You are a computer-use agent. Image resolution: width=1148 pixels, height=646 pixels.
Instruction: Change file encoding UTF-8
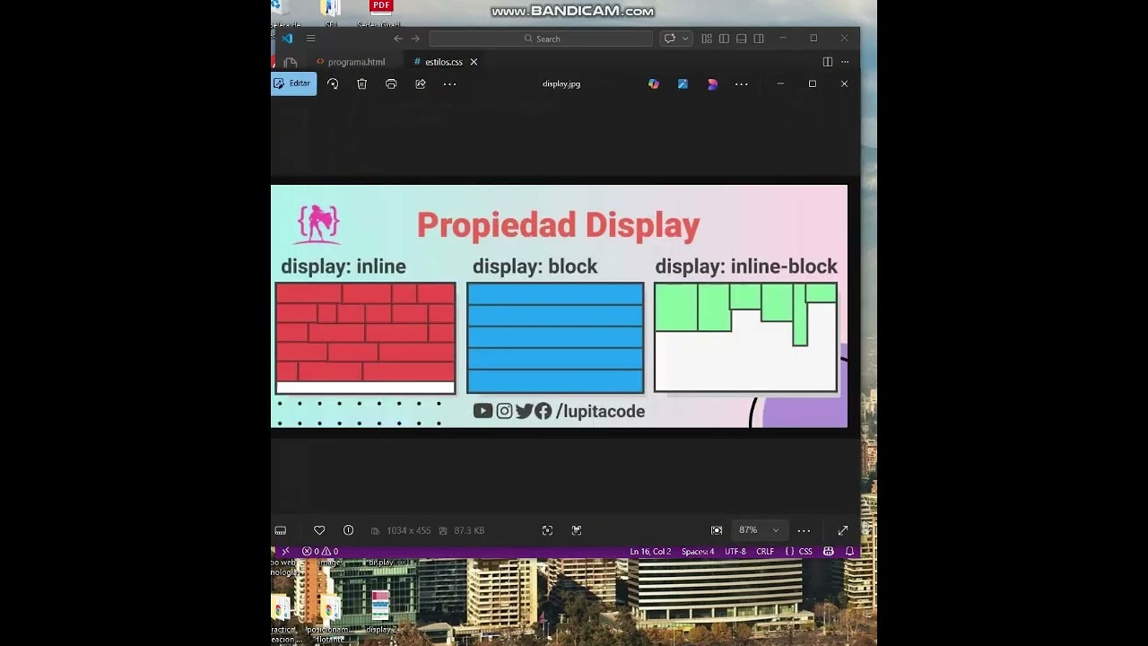735,552
